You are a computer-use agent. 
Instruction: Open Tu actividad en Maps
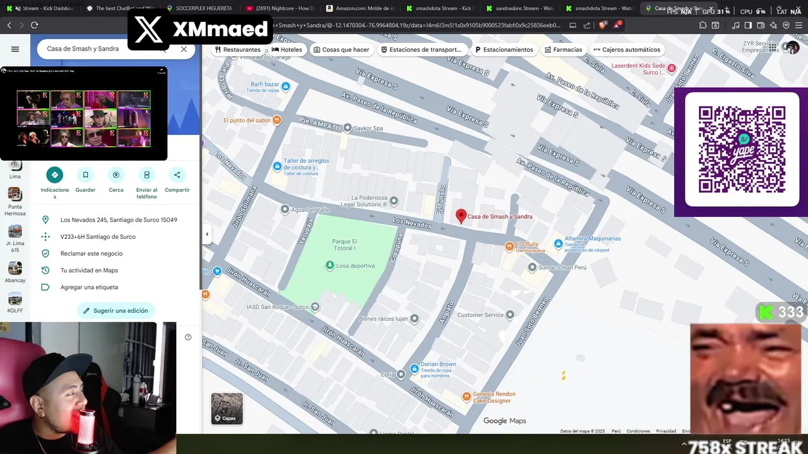[x=115, y=271]
